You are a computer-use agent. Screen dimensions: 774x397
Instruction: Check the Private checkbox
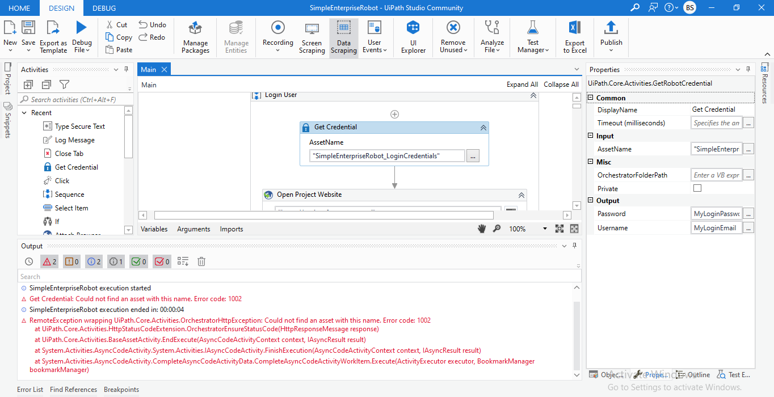point(697,188)
